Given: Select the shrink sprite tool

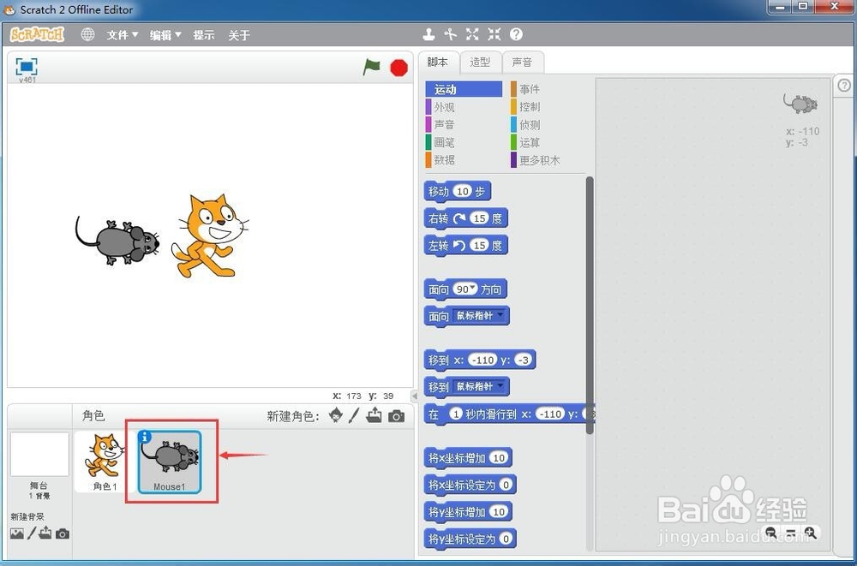Looking at the screenshot, I should pyautogui.click(x=494, y=34).
